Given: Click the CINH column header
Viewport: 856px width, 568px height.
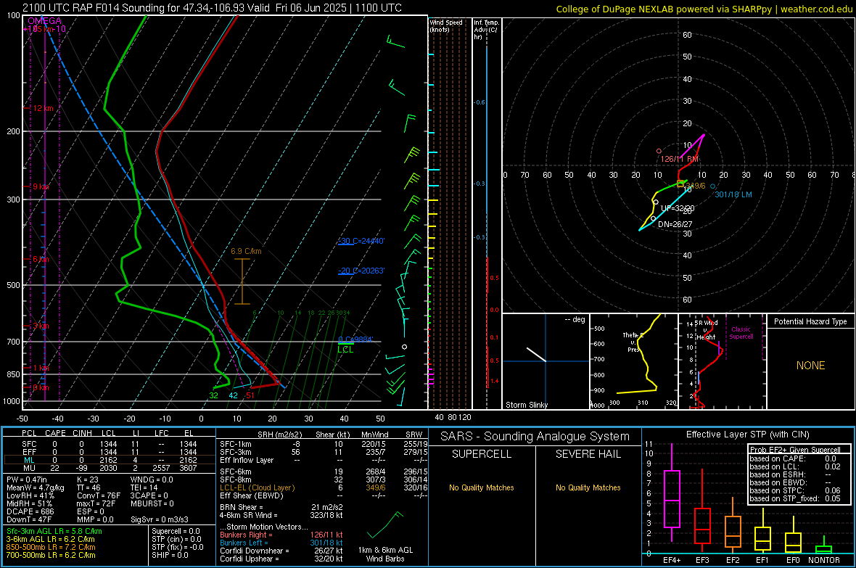Looking at the screenshot, I should pos(83,433).
